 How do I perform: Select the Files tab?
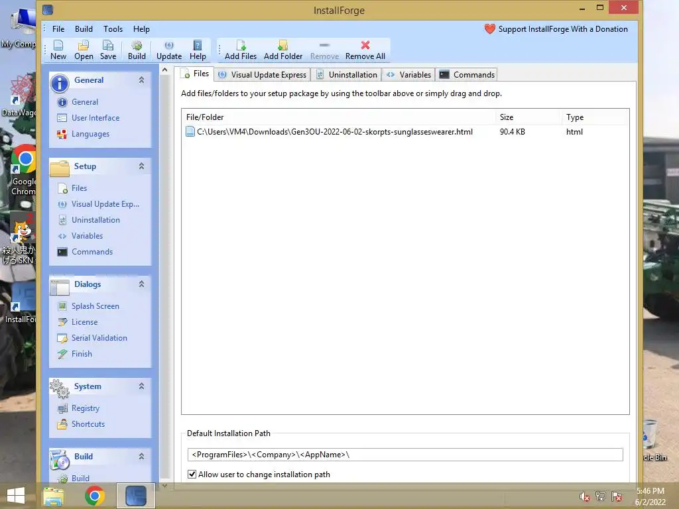point(196,74)
